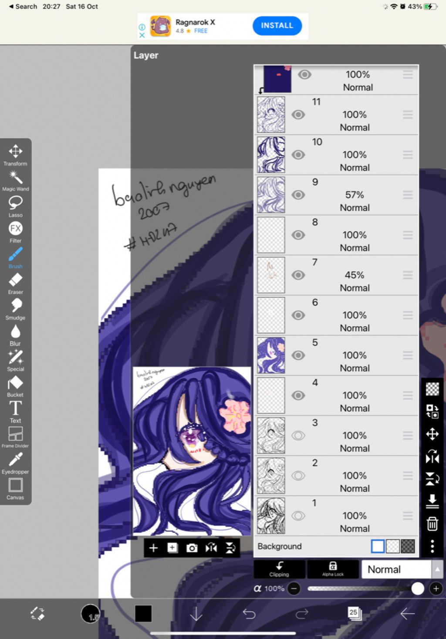Show hidden layer 2 with eye icon
Viewport: 446px width, 639px height.
tap(298, 475)
